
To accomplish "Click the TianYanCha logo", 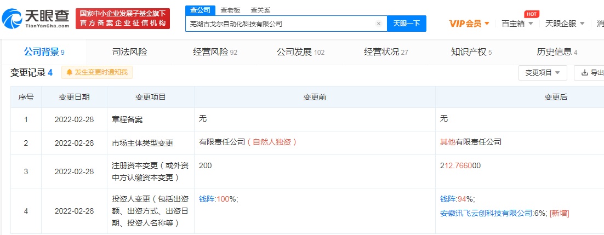I will [x=36, y=18].
